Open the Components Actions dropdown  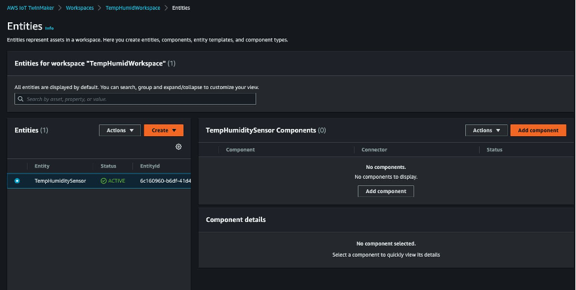tap(486, 130)
